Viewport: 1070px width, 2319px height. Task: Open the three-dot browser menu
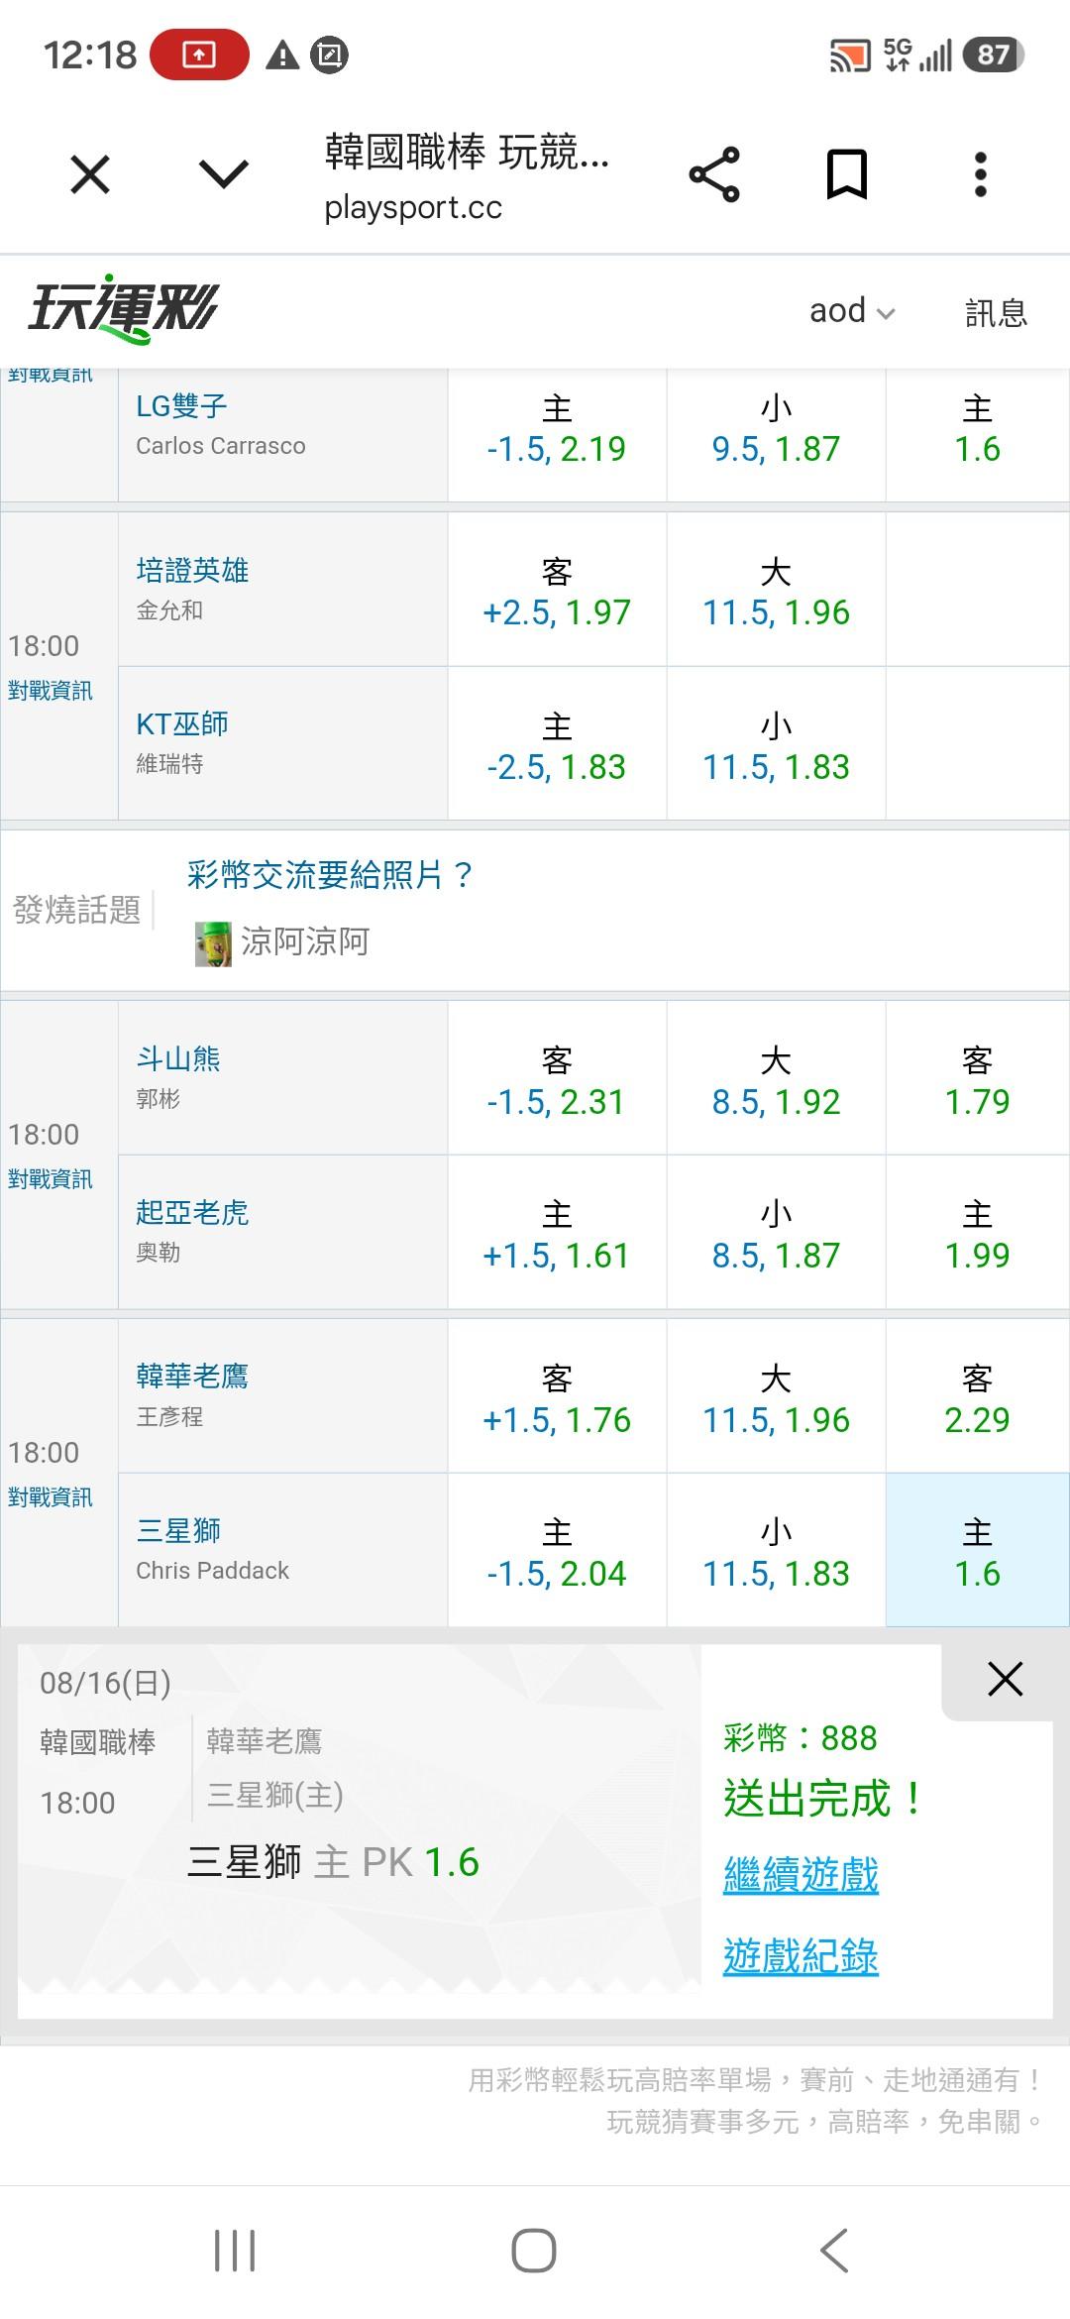(980, 175)
